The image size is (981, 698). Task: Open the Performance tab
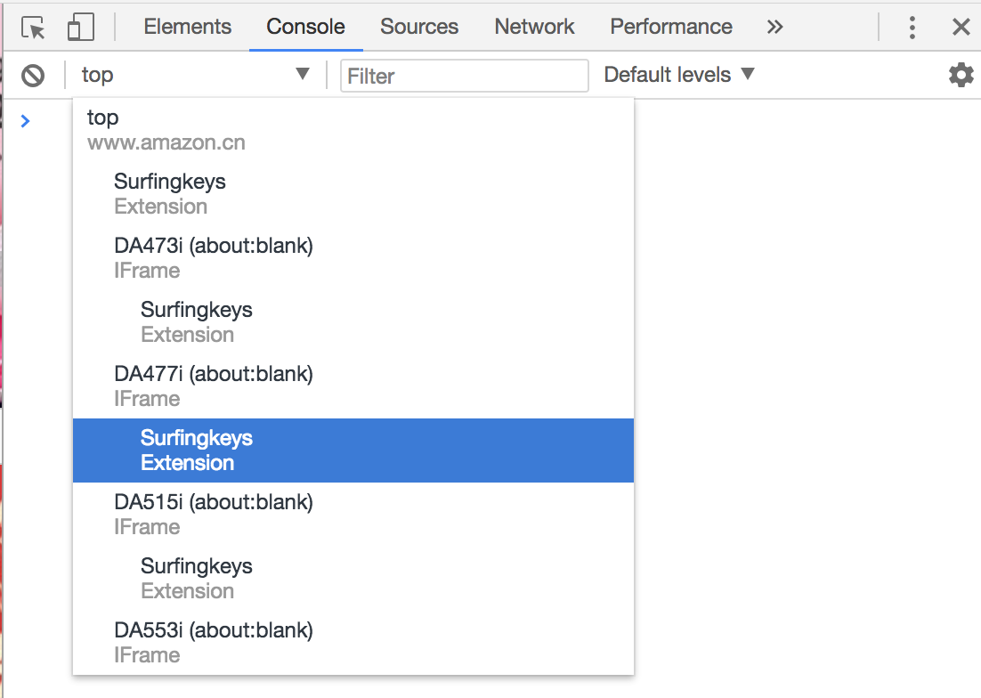[671, 28]
